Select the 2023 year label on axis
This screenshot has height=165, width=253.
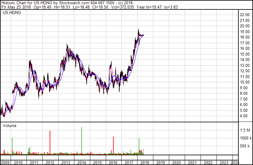coord(224,163)
